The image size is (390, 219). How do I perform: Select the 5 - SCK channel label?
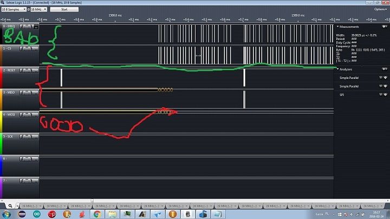click(8, 136)
